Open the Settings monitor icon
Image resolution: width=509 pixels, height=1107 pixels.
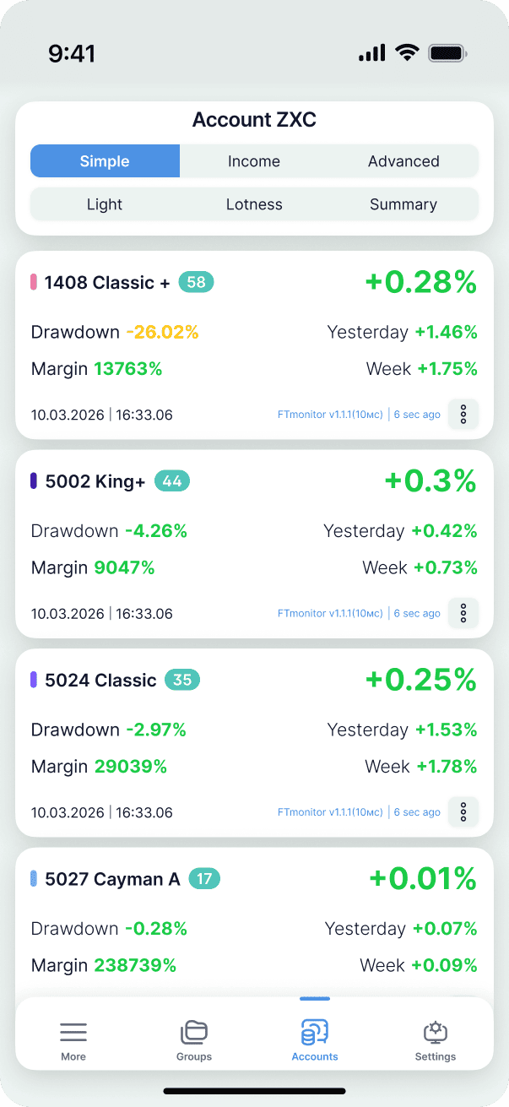436,1032
